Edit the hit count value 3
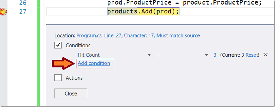 pos(215,55)
